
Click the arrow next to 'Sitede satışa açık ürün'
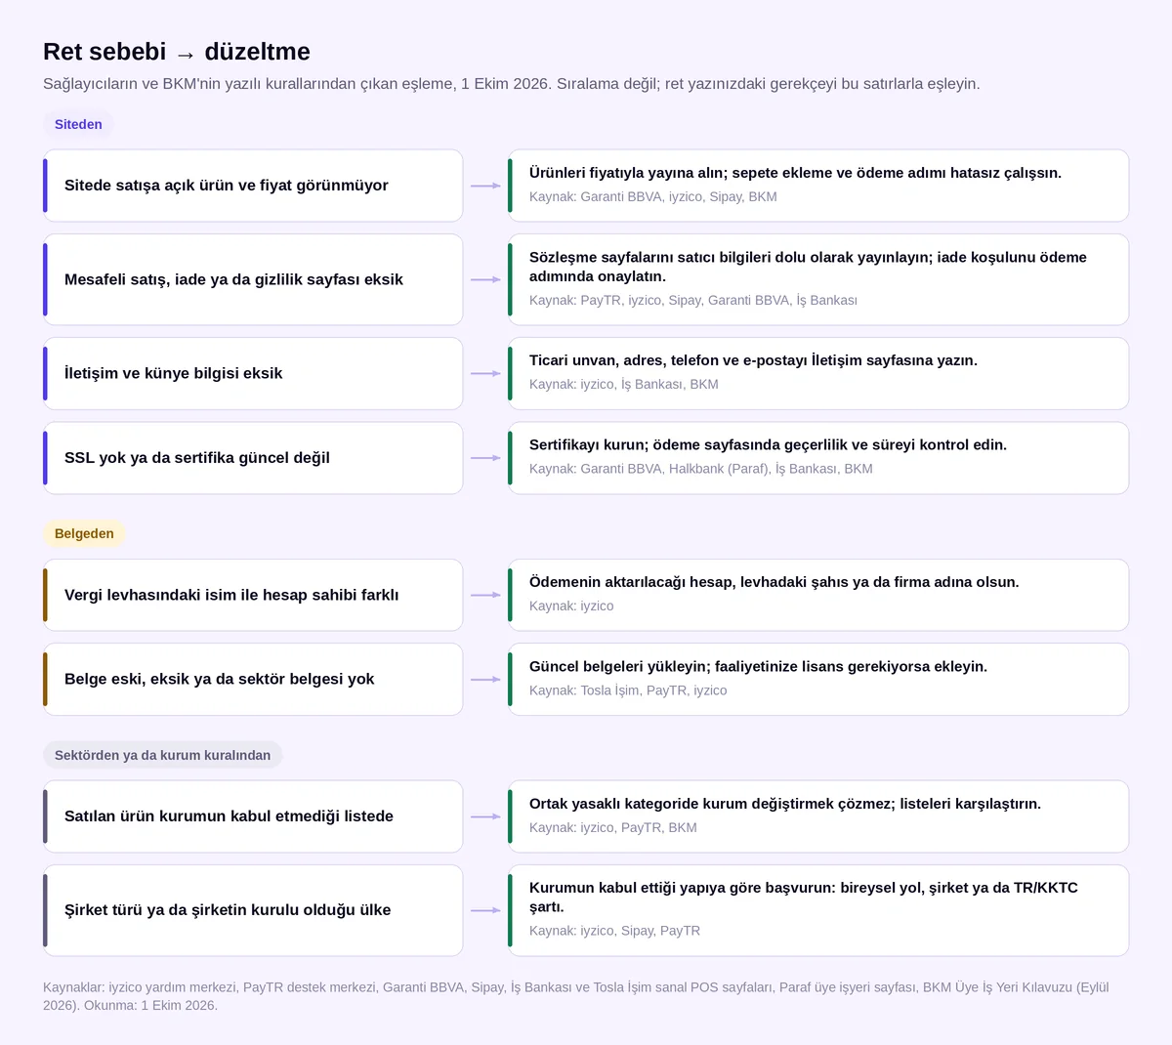[485, 186]
